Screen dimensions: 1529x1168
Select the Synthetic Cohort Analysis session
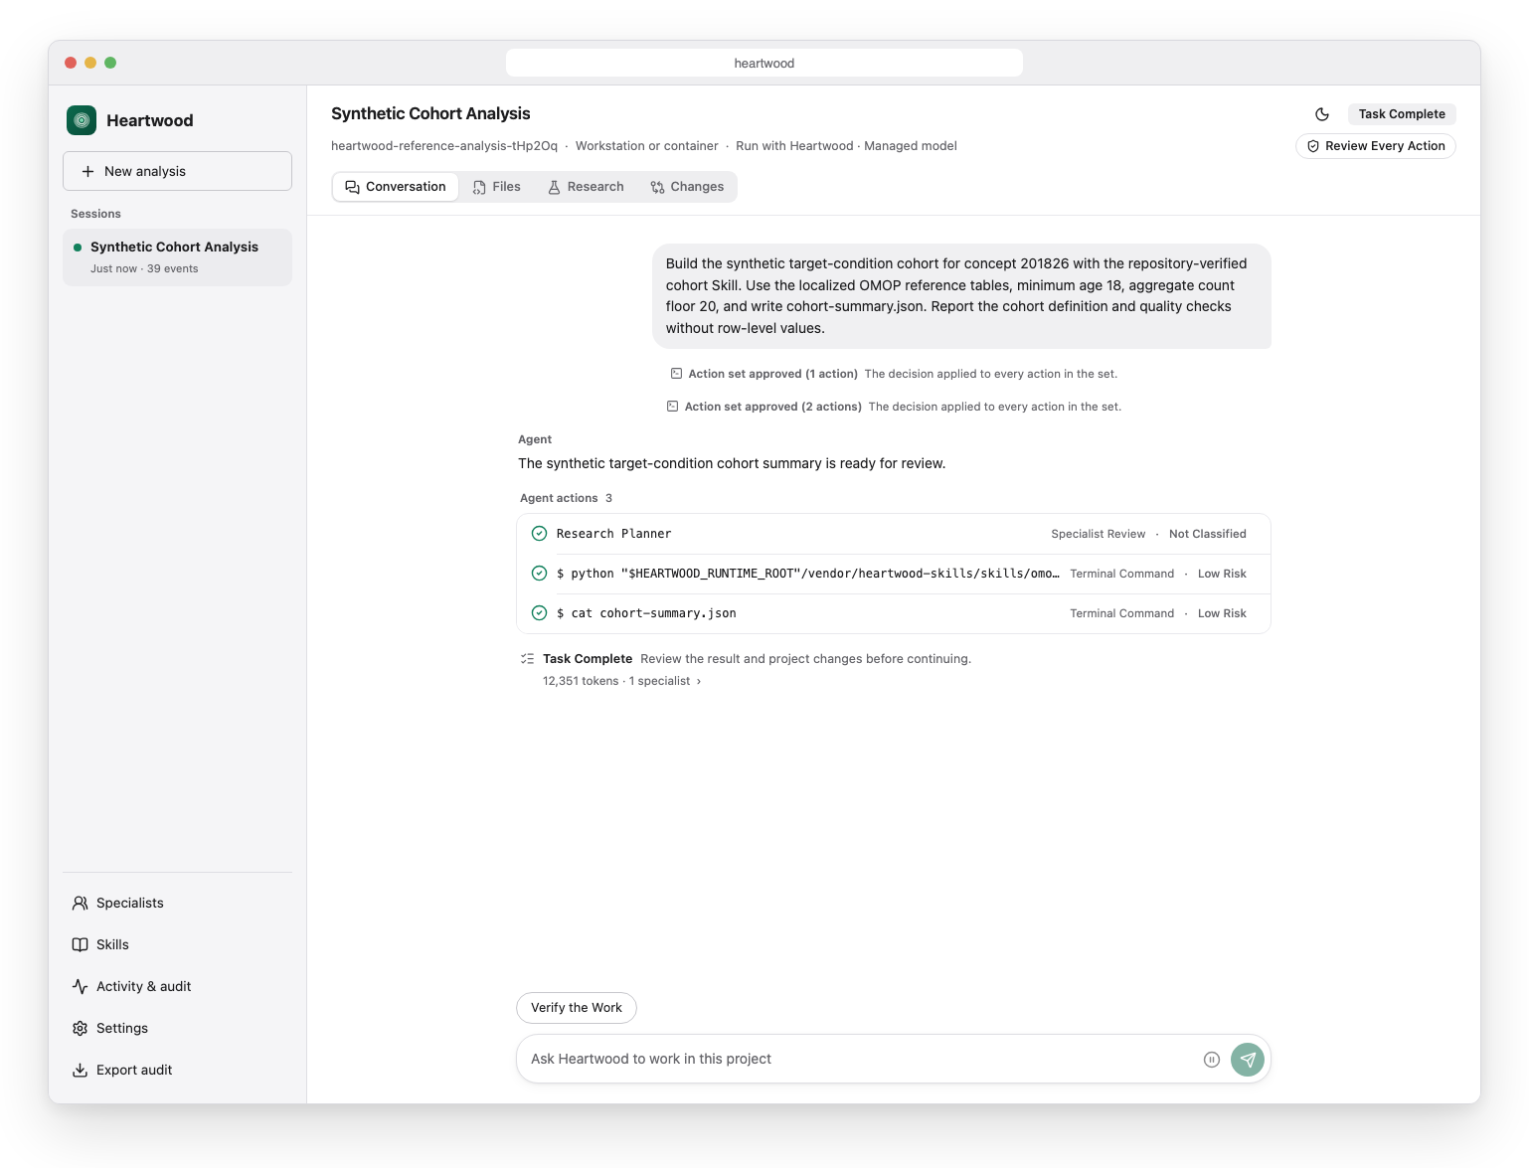[x=177, y=257]
